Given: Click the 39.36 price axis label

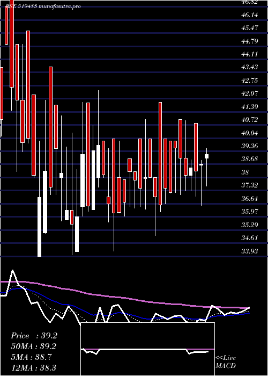Looking at the screenshot, I should pyautogui.click(x=250, y=146).
